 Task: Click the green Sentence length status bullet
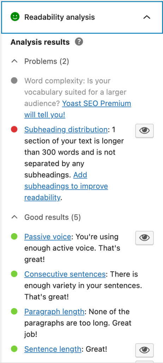coord(14,349)
